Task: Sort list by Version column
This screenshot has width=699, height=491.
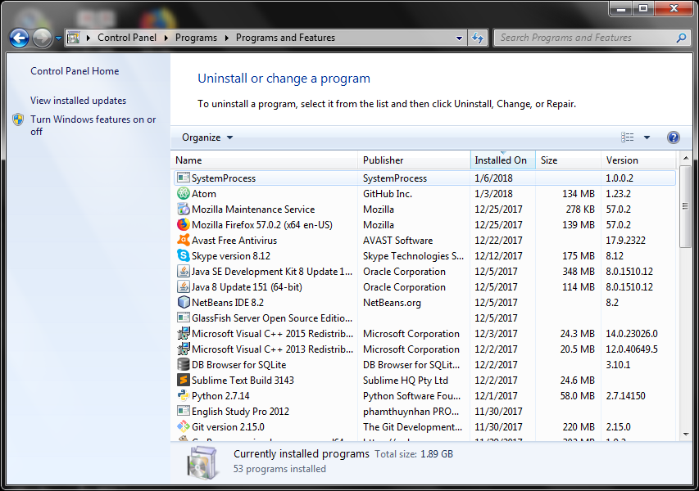Action: (639, 160)
